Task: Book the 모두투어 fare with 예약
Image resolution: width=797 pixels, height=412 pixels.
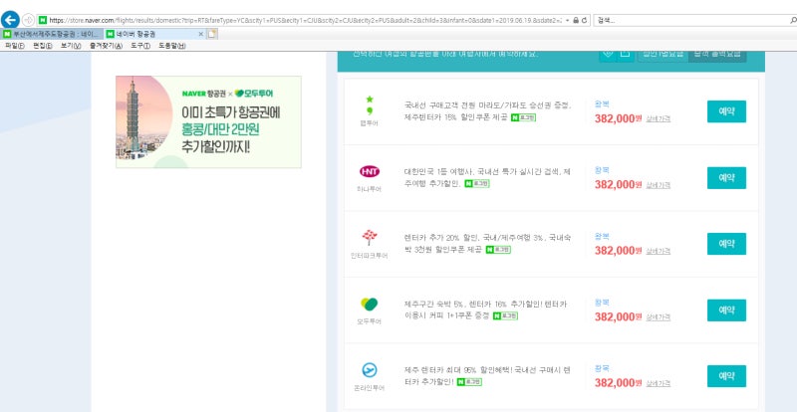Action: (726, 310)
